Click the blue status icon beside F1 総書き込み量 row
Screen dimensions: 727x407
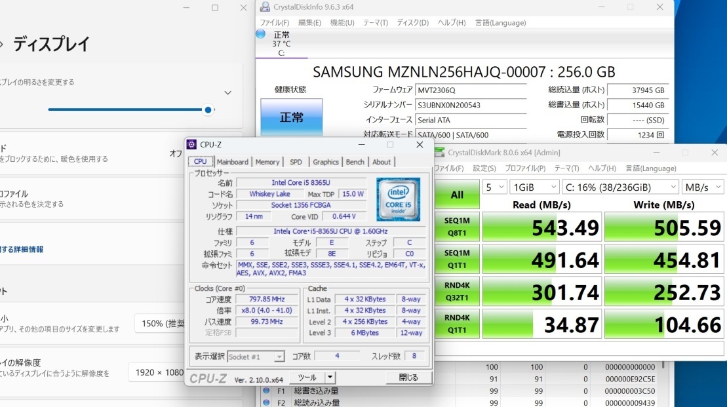coord(266,390)
